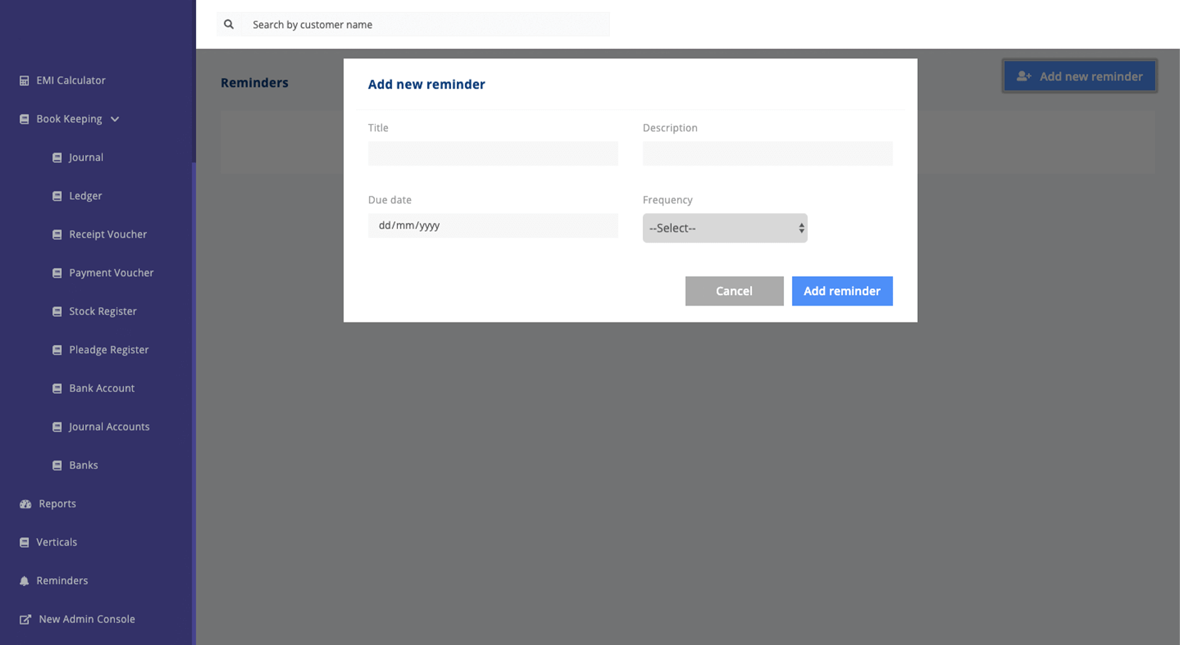Collapse the Book Keeping chevron
Viewport: 1180px width, 645px height.
(x=114, y=119)
